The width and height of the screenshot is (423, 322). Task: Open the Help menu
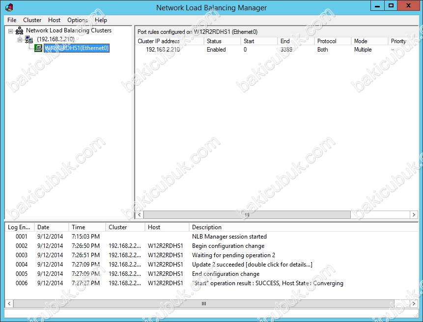[101, 20]
